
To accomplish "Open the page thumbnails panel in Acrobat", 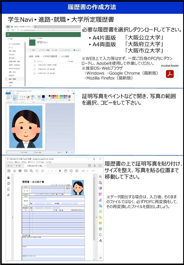I will click(x=8, y=183).
